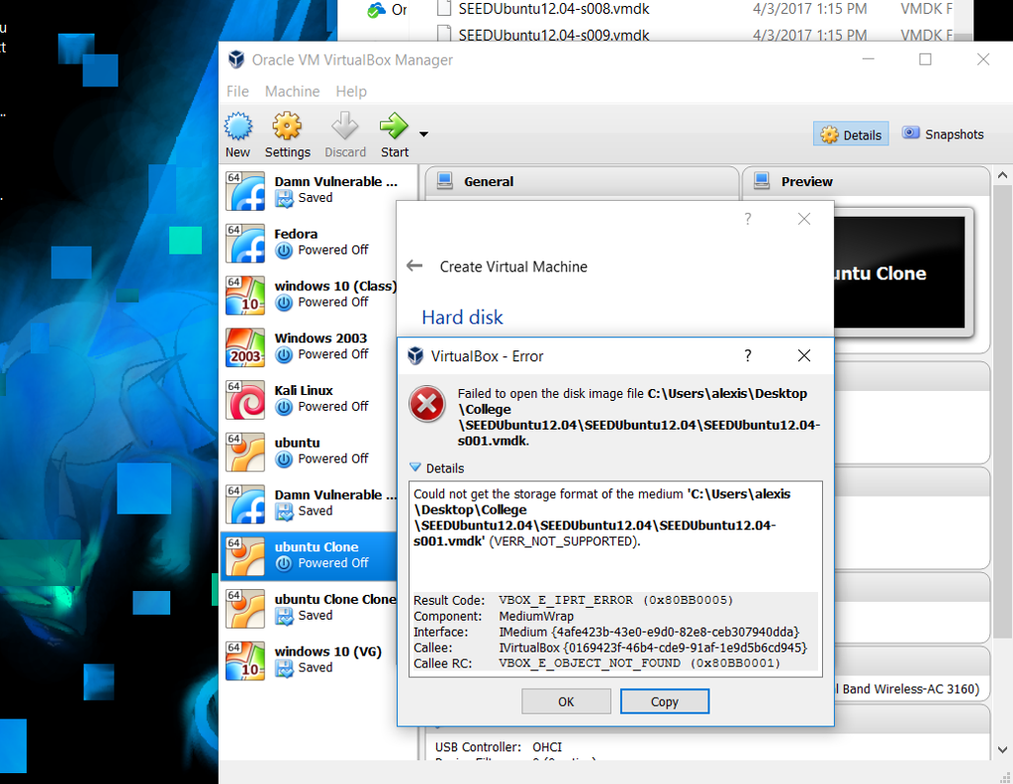Screen dimensions: 1013x784
Task: Click the USB Controller OHCI entry
Action: (x=499, y=746)
